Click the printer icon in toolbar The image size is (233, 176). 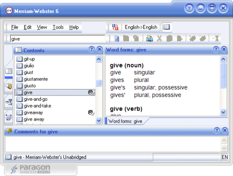point(149,38)
